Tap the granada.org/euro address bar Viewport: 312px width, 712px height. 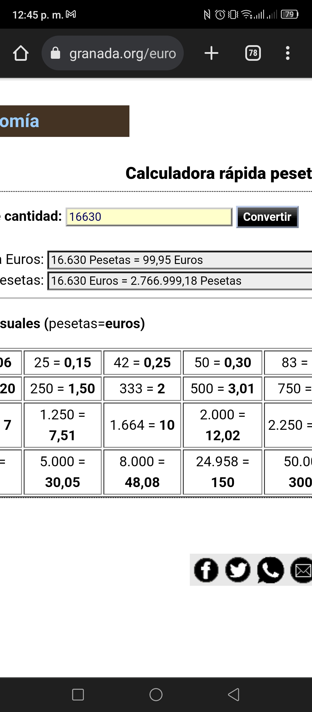(x=113, y=53)
